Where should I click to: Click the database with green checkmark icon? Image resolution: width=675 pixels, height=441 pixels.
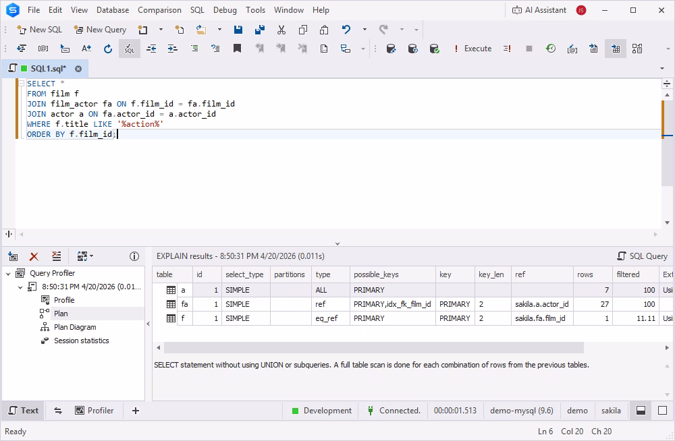[x=434, y=49]
